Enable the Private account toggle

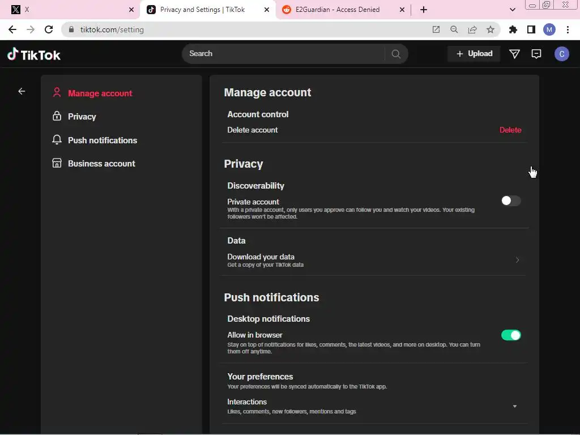coord(510,201)
